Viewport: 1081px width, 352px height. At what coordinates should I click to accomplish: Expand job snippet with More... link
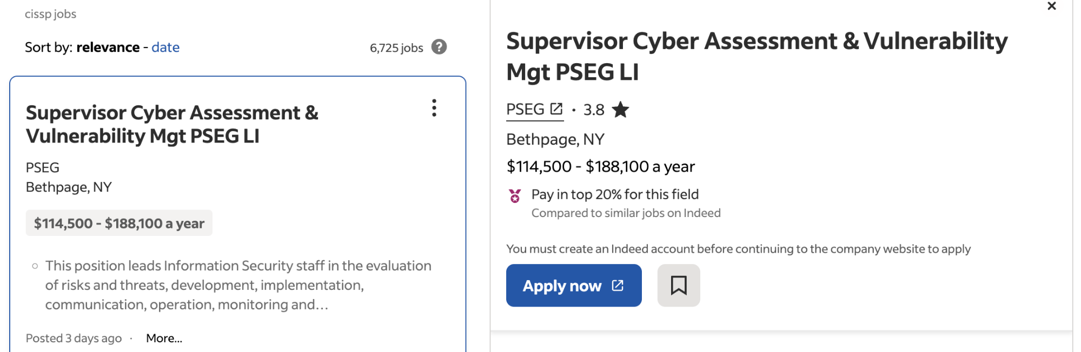[x=164, y=338]
